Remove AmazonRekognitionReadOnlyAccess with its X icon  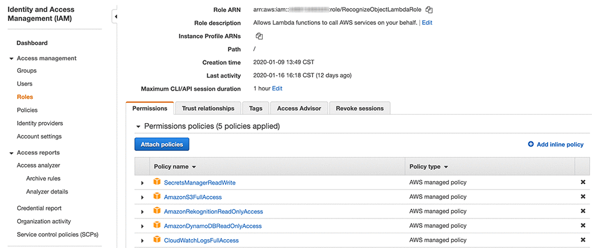tap(583, 211)
